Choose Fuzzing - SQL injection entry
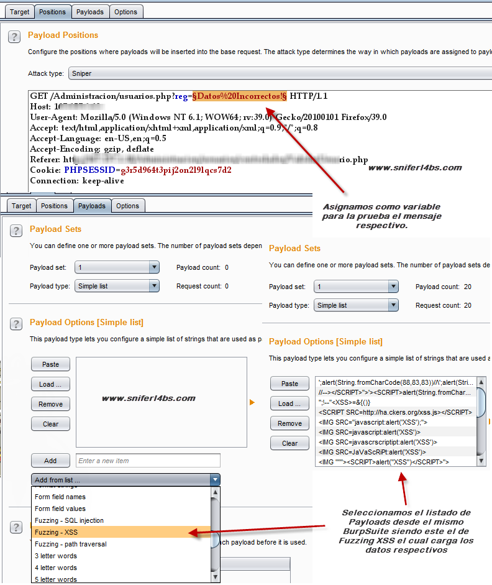The height and width of the screenshot is (585, 492). 122,520
